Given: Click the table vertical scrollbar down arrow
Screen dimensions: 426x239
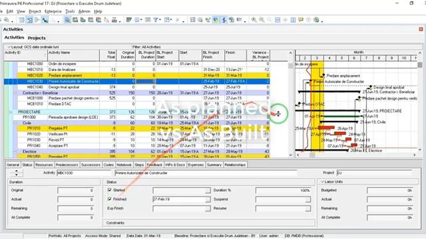Looking at the screenshot, I should (x=290, y=155).
